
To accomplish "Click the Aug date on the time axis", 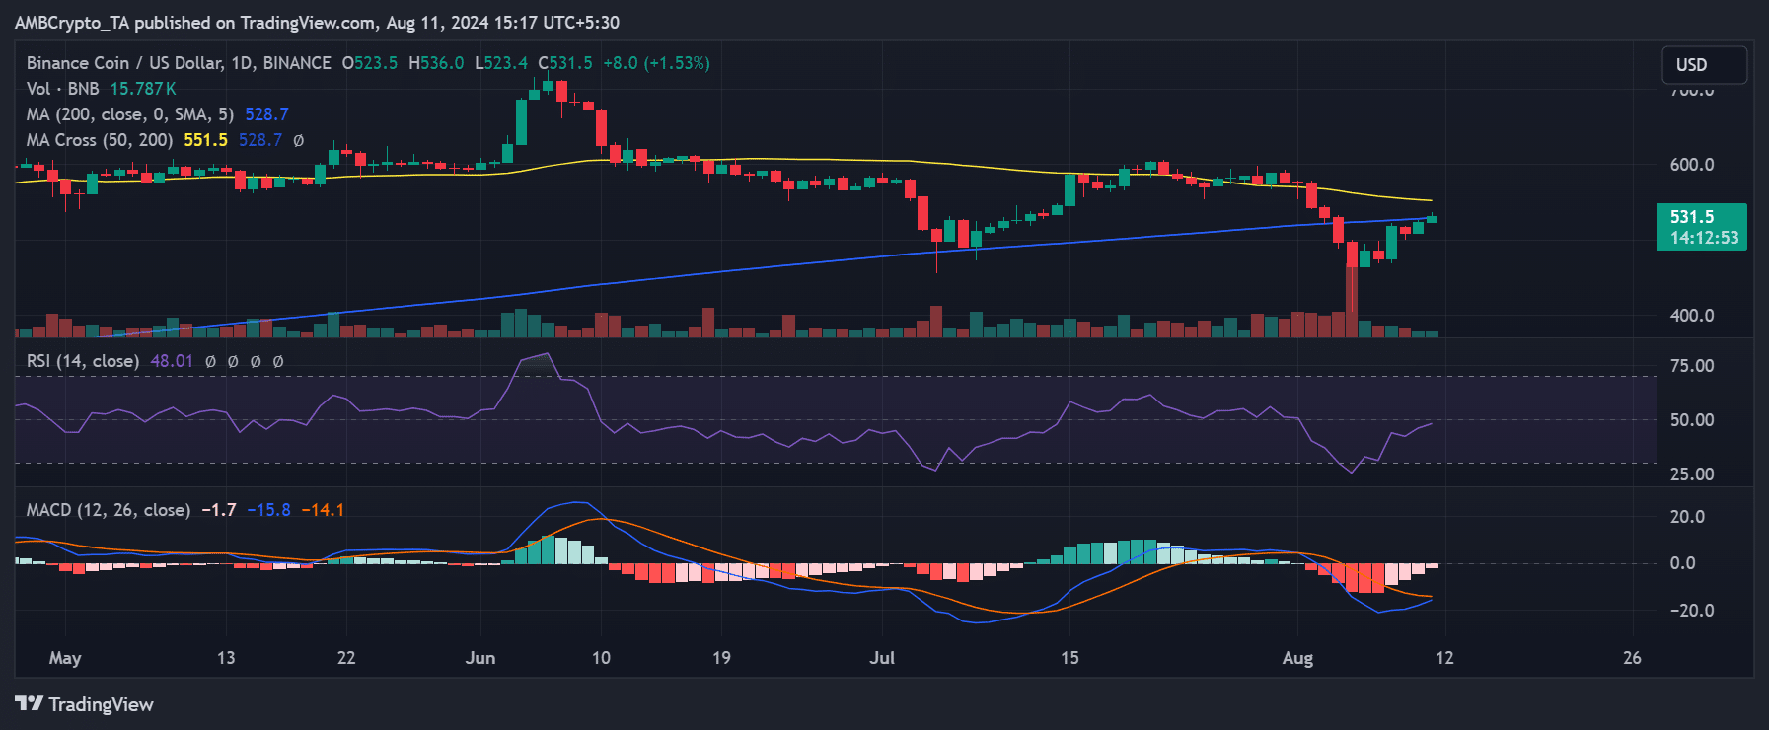I will [1297, 658].
